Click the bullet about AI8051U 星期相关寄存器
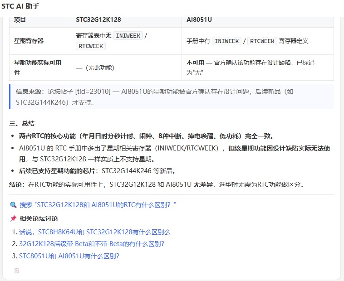Viewport: 344px width, 281px height. (x=175, y=154)
